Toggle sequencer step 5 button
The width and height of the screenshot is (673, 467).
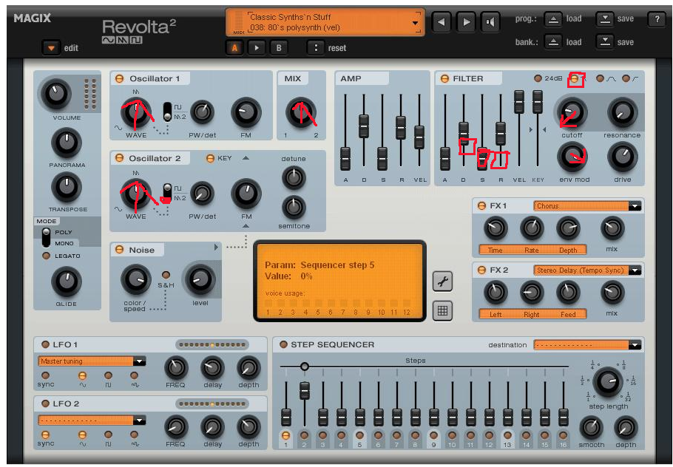tap(359, 436)
